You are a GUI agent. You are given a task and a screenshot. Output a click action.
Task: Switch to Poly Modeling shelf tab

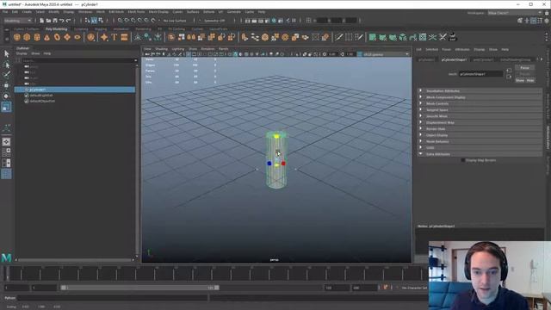[56, 28]
